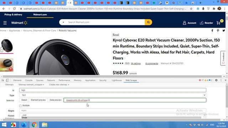This screenshot has width=228, height=128.
Task: Click the yellow search button
Action: (x=148, y=22)
